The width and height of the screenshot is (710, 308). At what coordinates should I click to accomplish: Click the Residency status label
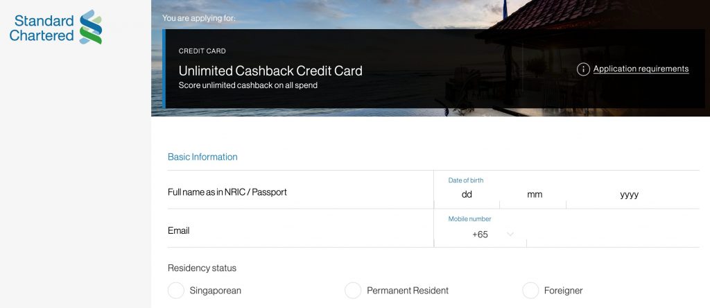pos(202,268)
